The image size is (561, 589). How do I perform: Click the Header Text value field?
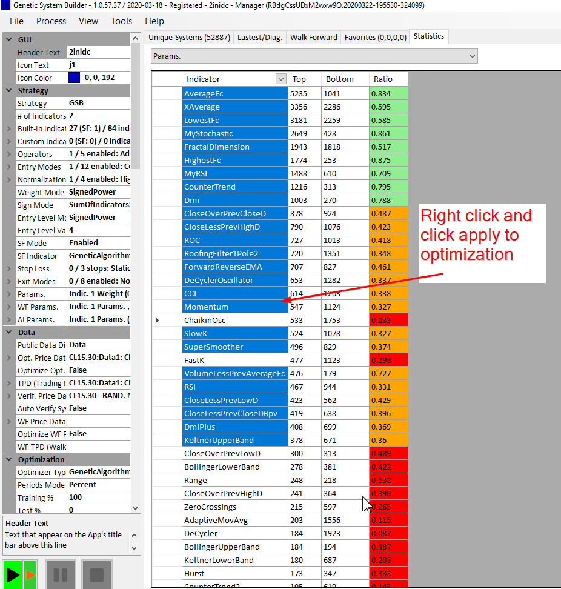[97, 52]
